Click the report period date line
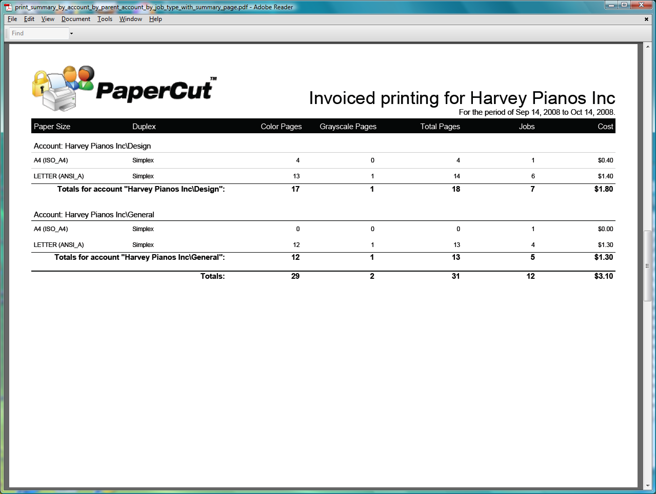656x494 pixels. 537,112
